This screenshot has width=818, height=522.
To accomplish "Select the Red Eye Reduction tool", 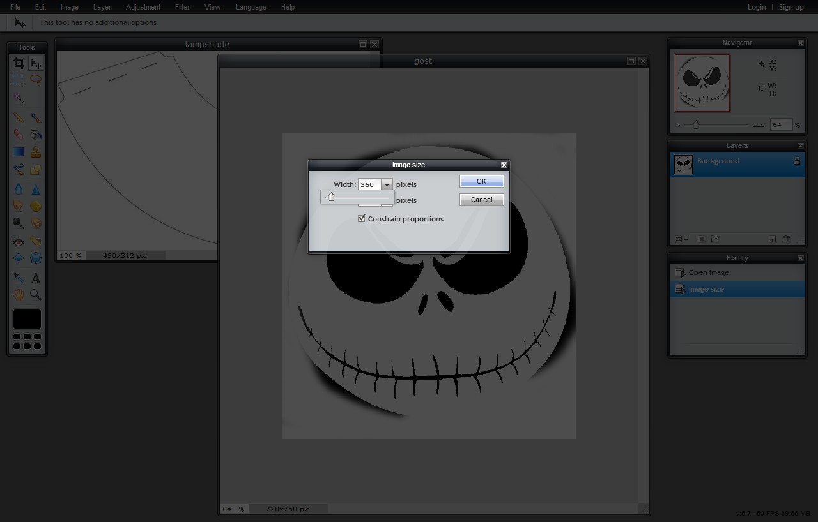I will [x=19, y=242].
